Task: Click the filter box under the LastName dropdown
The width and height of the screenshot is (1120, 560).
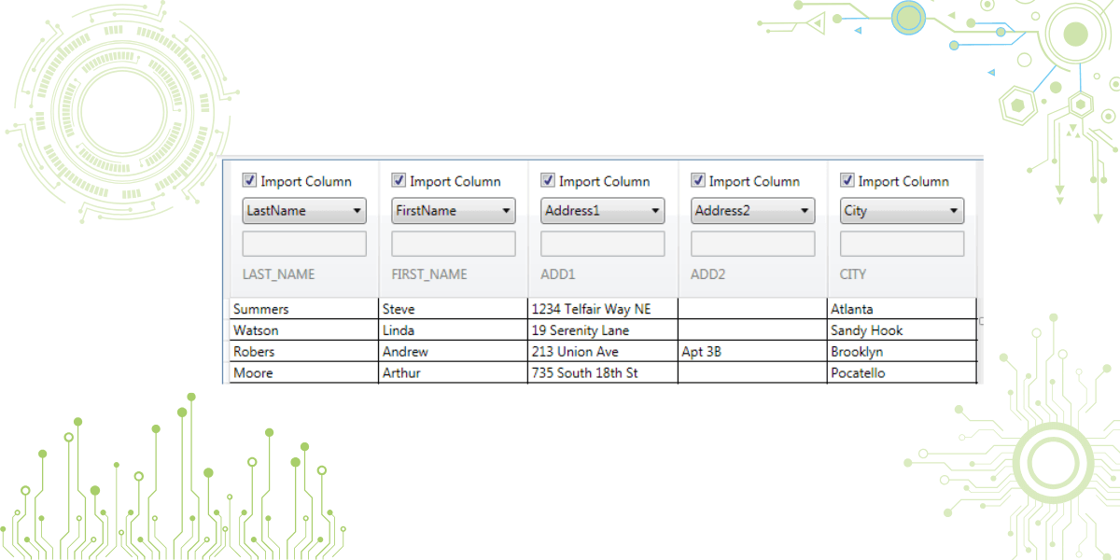Action: click(x=303, y=243)
